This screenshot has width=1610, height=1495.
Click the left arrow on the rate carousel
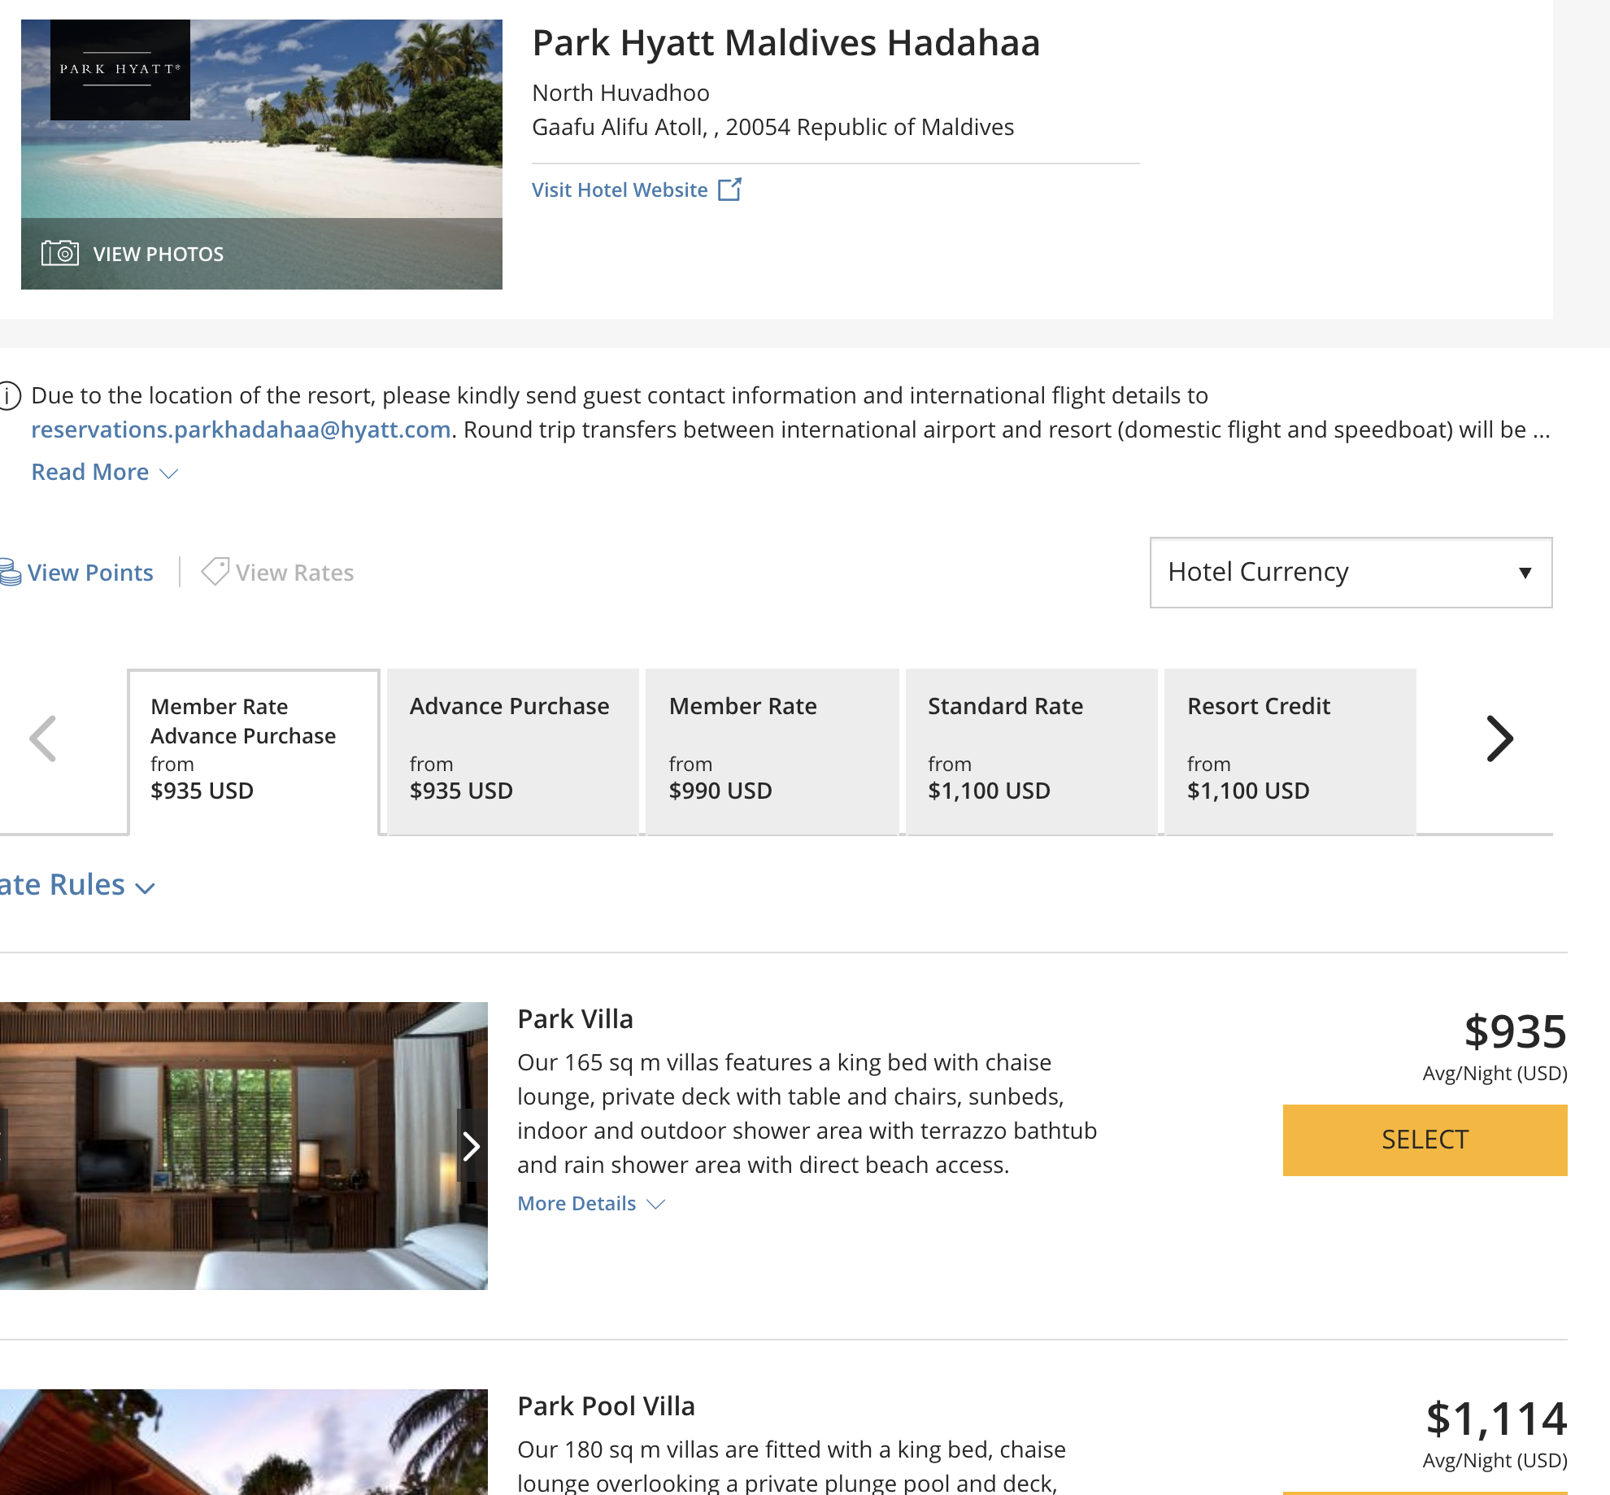coord(44,739)
